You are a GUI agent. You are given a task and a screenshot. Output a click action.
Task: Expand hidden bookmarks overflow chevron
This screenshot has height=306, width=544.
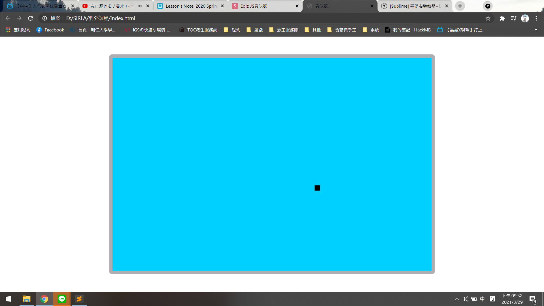535,30
